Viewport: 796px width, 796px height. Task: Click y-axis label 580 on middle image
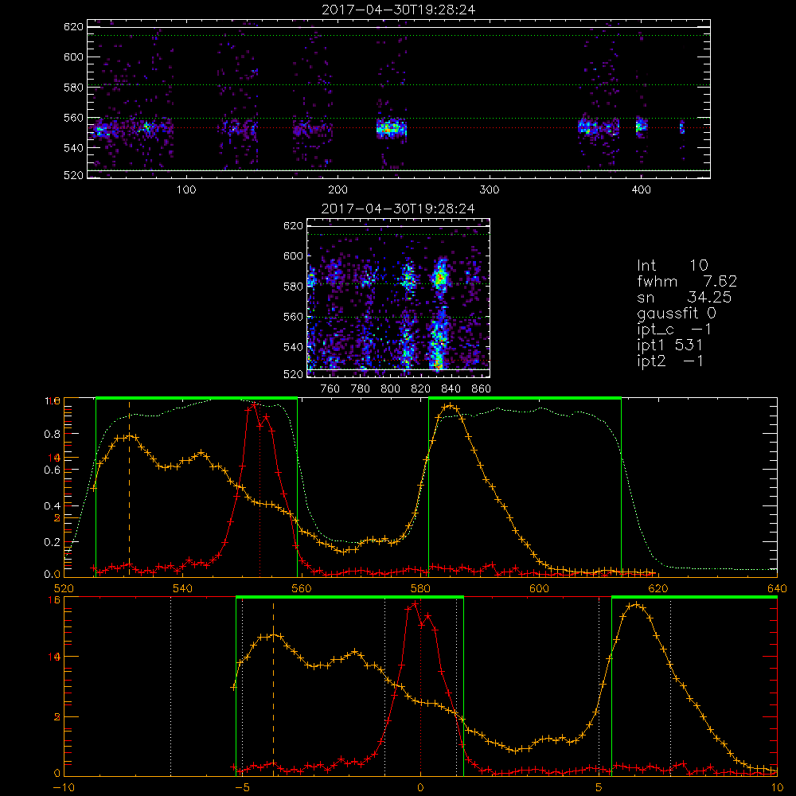(293, 287)
